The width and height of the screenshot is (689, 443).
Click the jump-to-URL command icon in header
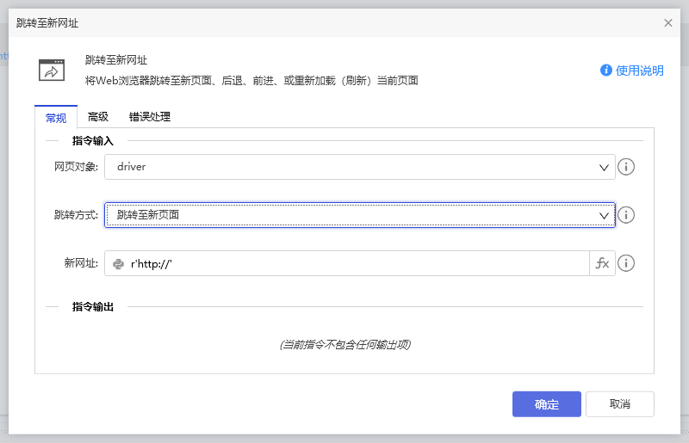(52, 70)
